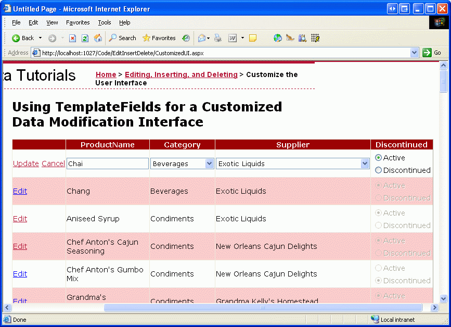This screenshot has height=327, width=451.
Task: Click the Print toolbar icon
Action: tap(218, 38)
